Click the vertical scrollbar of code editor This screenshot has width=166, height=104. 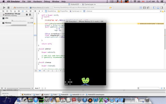(x=165, y=39)
